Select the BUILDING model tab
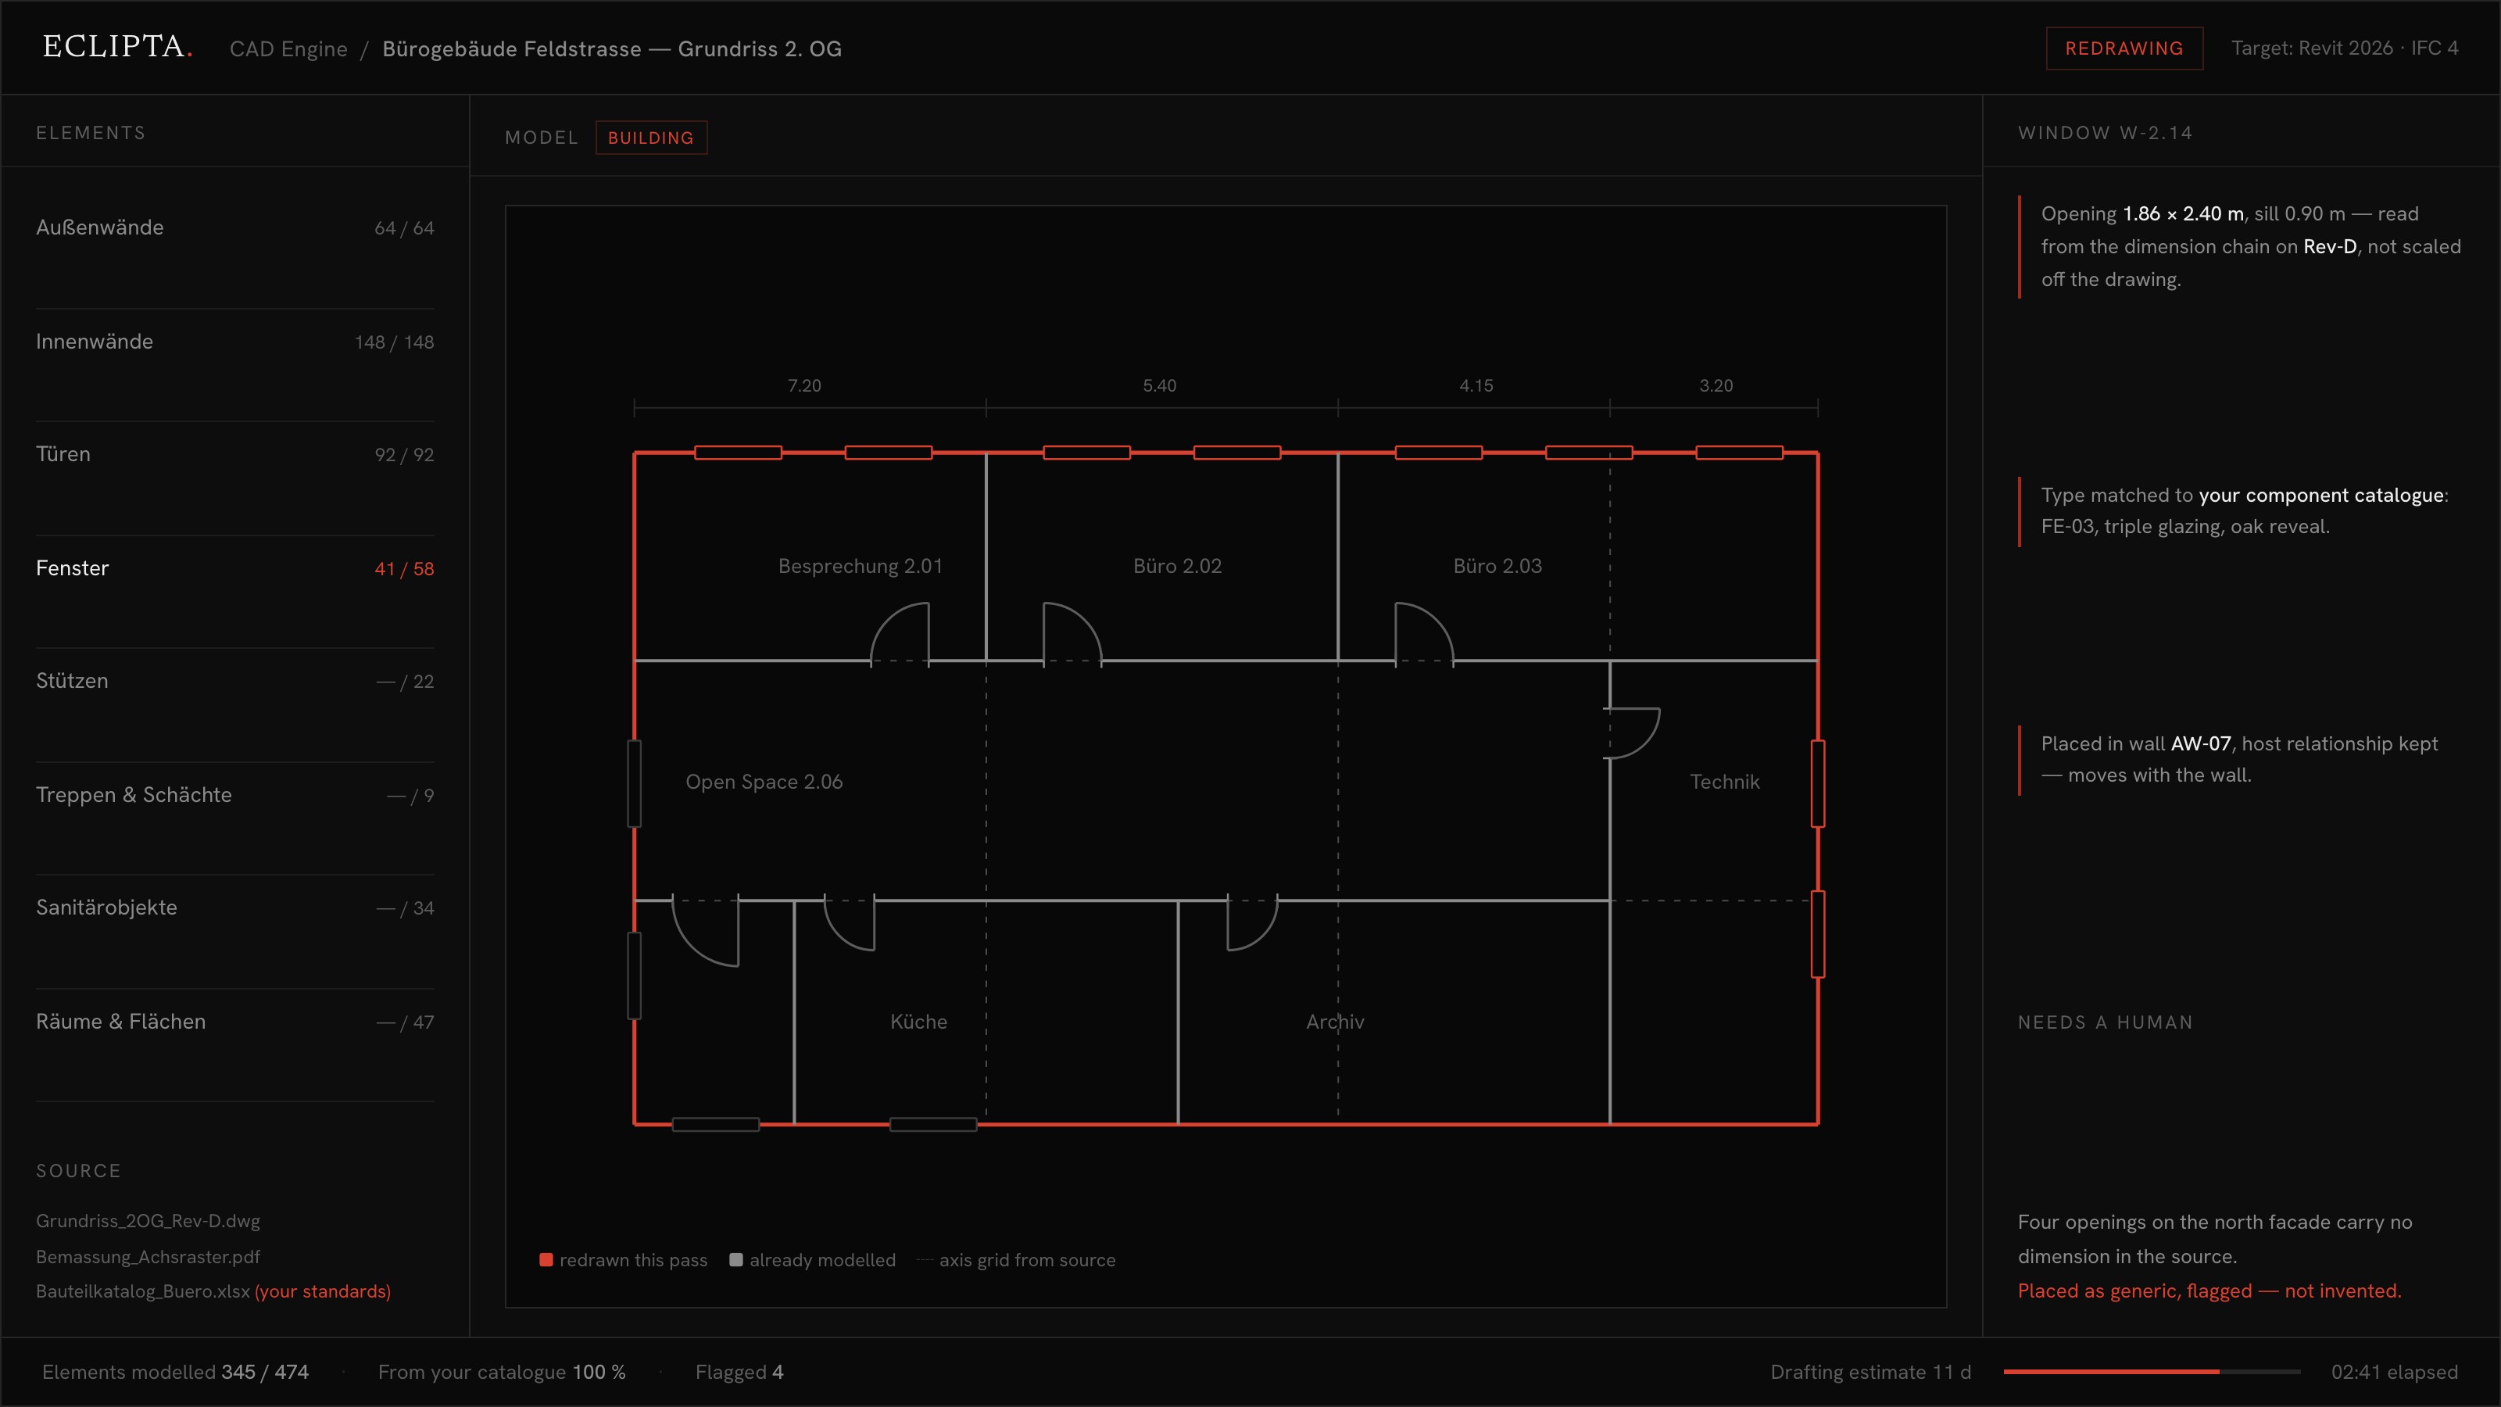 (650, 138)
